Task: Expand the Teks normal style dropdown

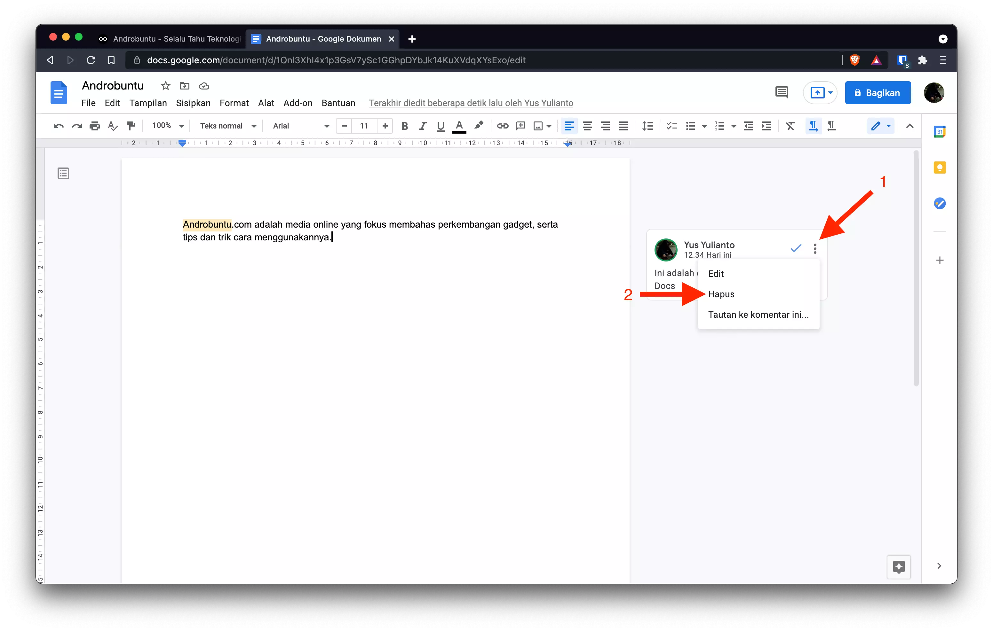Action: pos(227,126)
